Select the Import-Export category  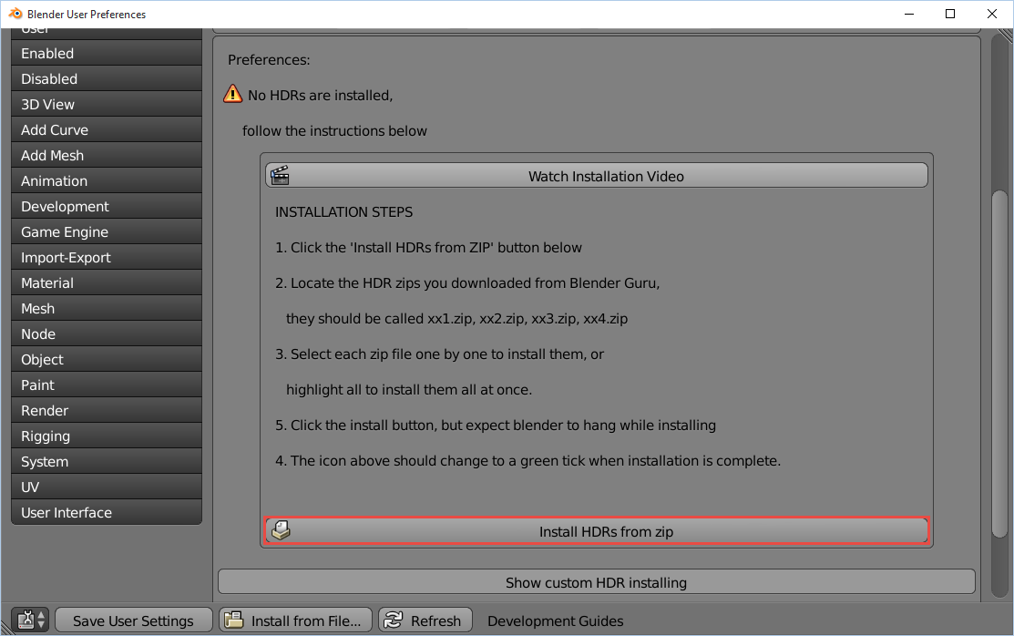[106, 257]
